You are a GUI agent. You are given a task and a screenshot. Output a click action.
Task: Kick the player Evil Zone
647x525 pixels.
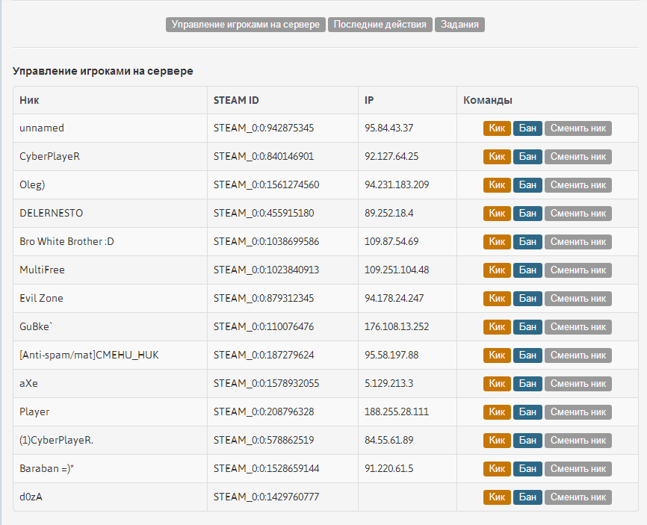[497, 299]
